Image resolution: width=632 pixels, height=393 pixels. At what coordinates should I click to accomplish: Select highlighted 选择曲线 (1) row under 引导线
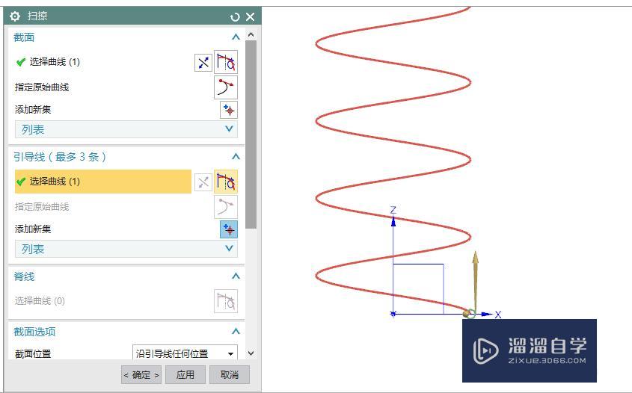pyautogui.click(x=102, y=182)
